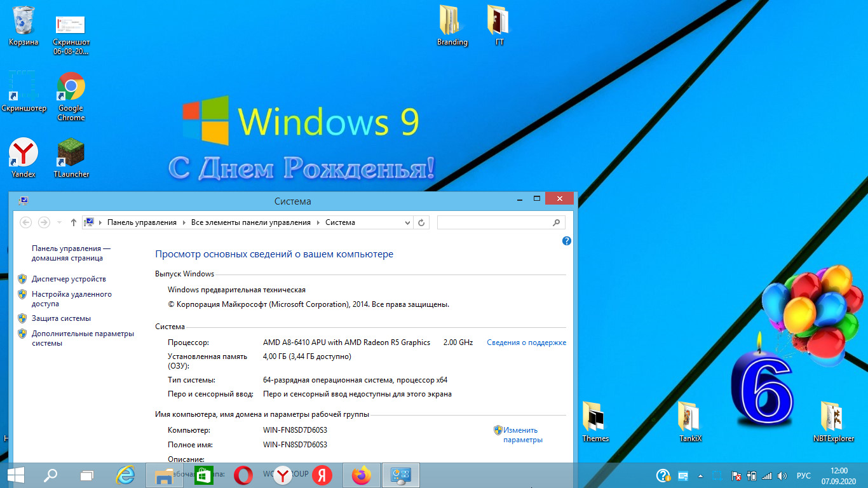This screenshot has height=488, width=868.
Task: Select Система in the address breadcrumb
Action: [x=341, y=222]
